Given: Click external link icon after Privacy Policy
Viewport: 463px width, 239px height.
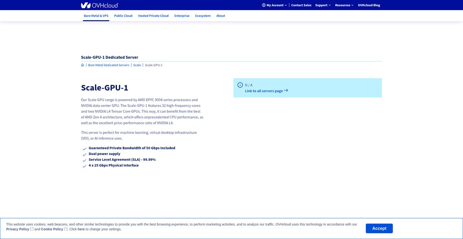Looking at the screenshot, I should click(x=32, y=229).
